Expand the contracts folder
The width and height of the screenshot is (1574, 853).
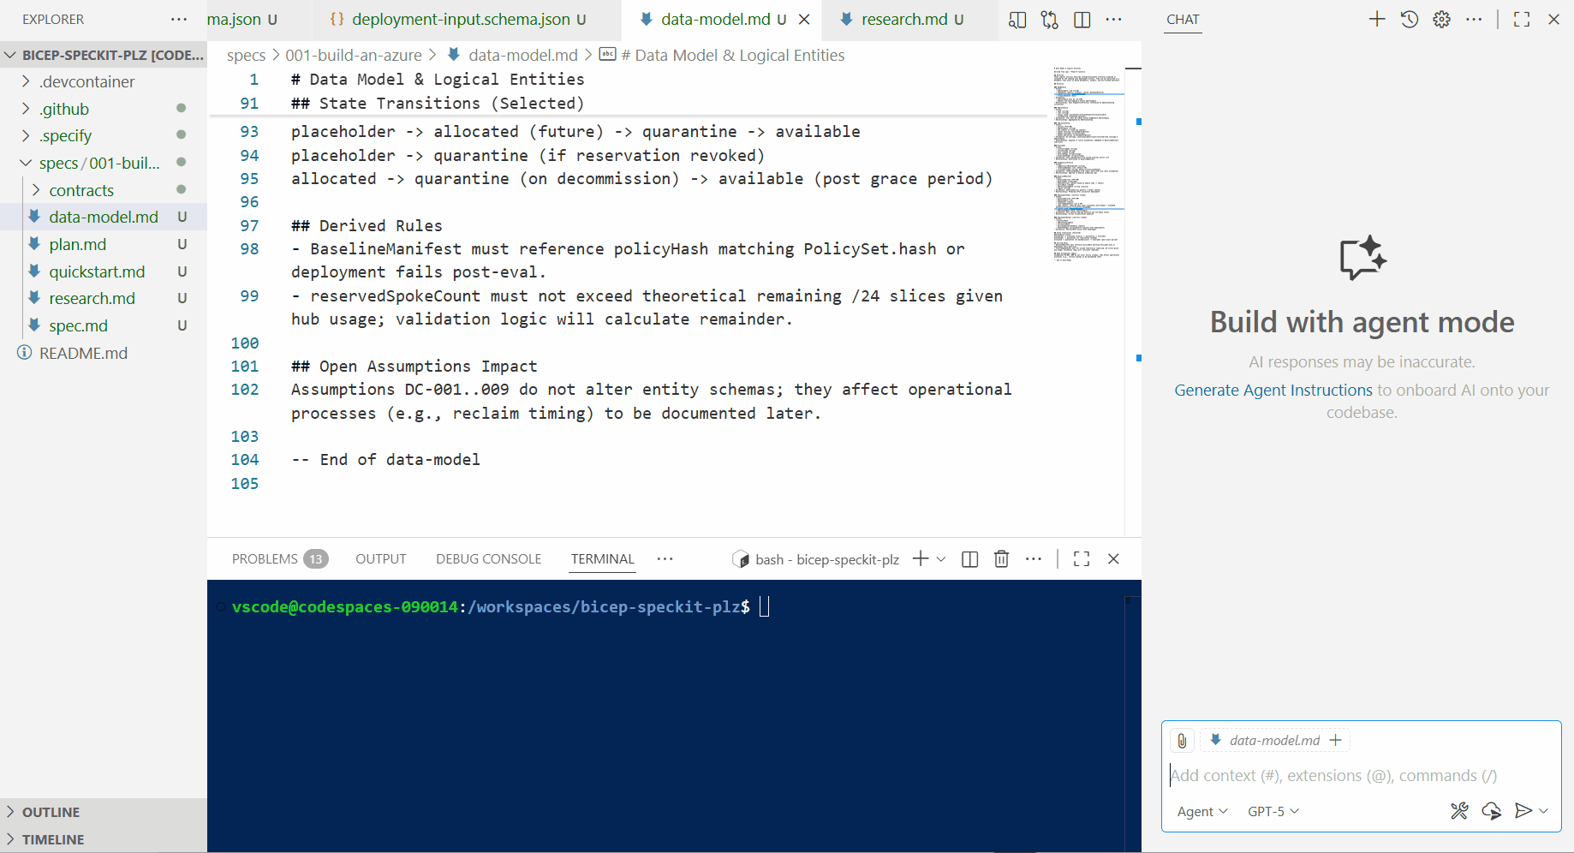click(x=81, y=190)
